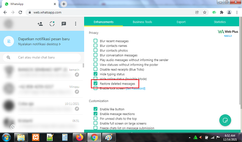Open the Calculator icon in taskbar
The width and height of the screenshot is (242, 142).
coord(65,137)
